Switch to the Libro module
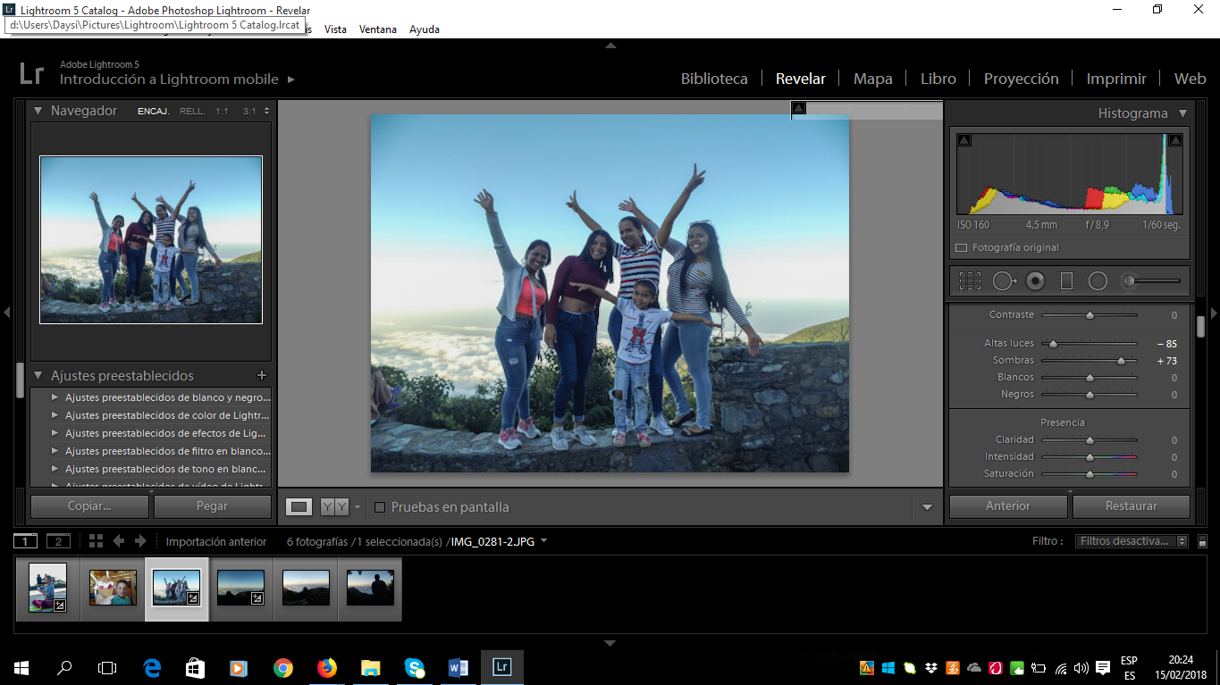1220x685 pixels. coord(938,79)
